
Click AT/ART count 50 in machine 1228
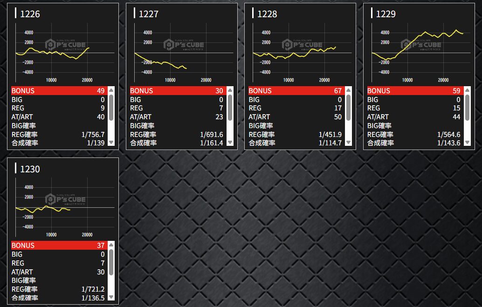click(x=338, y=117)
